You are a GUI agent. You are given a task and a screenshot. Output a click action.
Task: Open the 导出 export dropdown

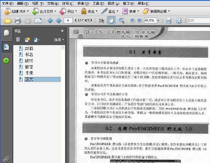click(x=68, y=11)
